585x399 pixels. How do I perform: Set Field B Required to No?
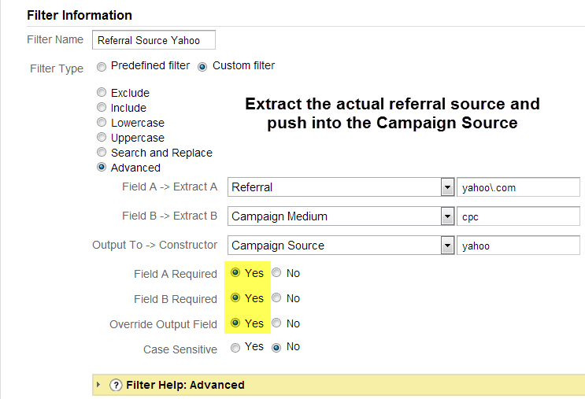(276, 297)
